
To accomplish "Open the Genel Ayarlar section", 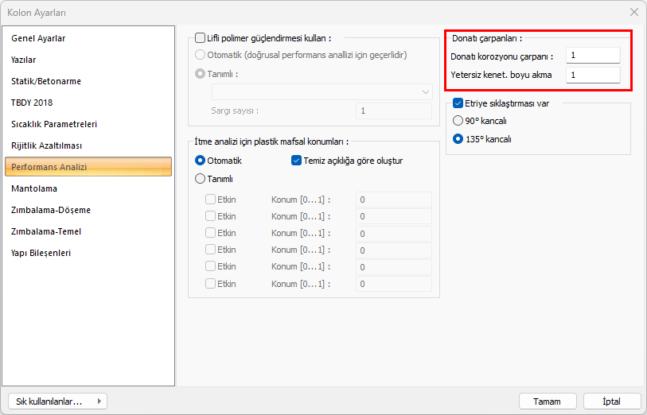I will pyautogui.click(x=38, y=38).
